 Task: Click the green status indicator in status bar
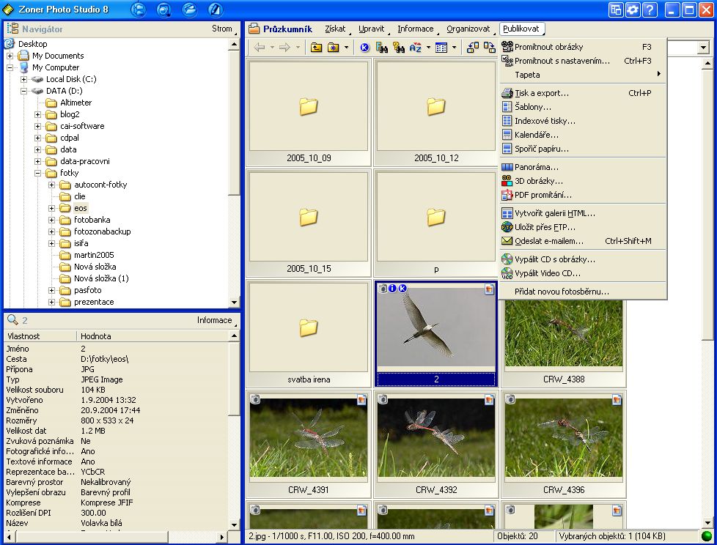coord(707,536)
